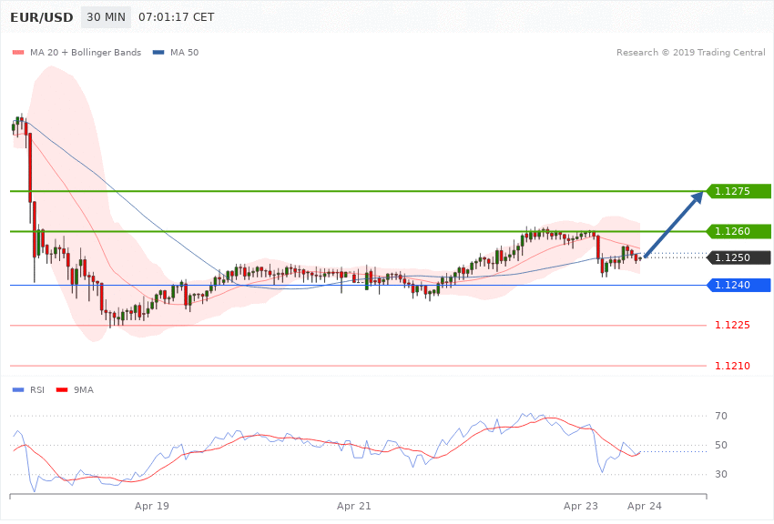
Task: Click the MA 20 + Bollinger Bands legend swatch
Action: [18, 52]
